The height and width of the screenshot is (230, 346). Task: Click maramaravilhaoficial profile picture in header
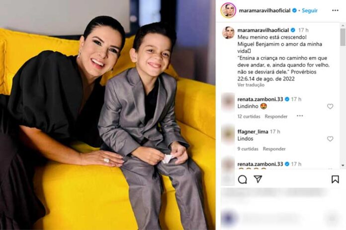click(228, 10)
